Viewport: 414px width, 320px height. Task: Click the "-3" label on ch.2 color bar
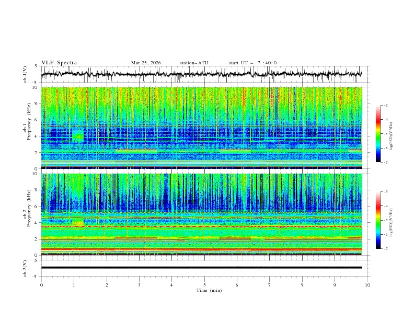[386, 192]
